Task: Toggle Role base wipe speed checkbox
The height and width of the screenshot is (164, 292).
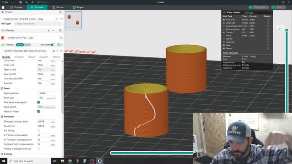Action: 38,102
